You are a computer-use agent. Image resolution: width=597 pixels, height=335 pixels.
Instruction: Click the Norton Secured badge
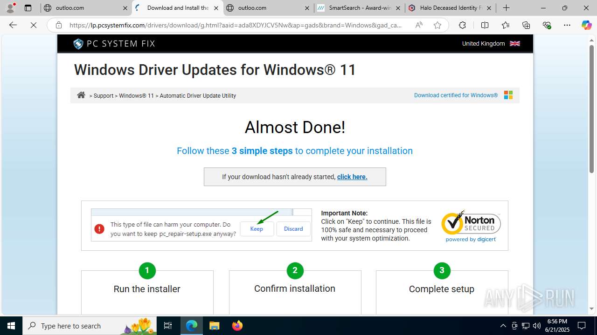coord(471,226)
